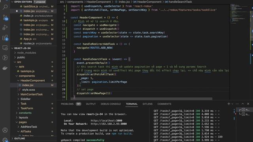Select the first terminal instance in list
This screenshot has width=253, height=142.
click(245, 110)
